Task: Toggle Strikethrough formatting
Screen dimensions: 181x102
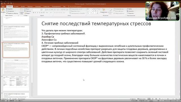Action: click(42, 12)
